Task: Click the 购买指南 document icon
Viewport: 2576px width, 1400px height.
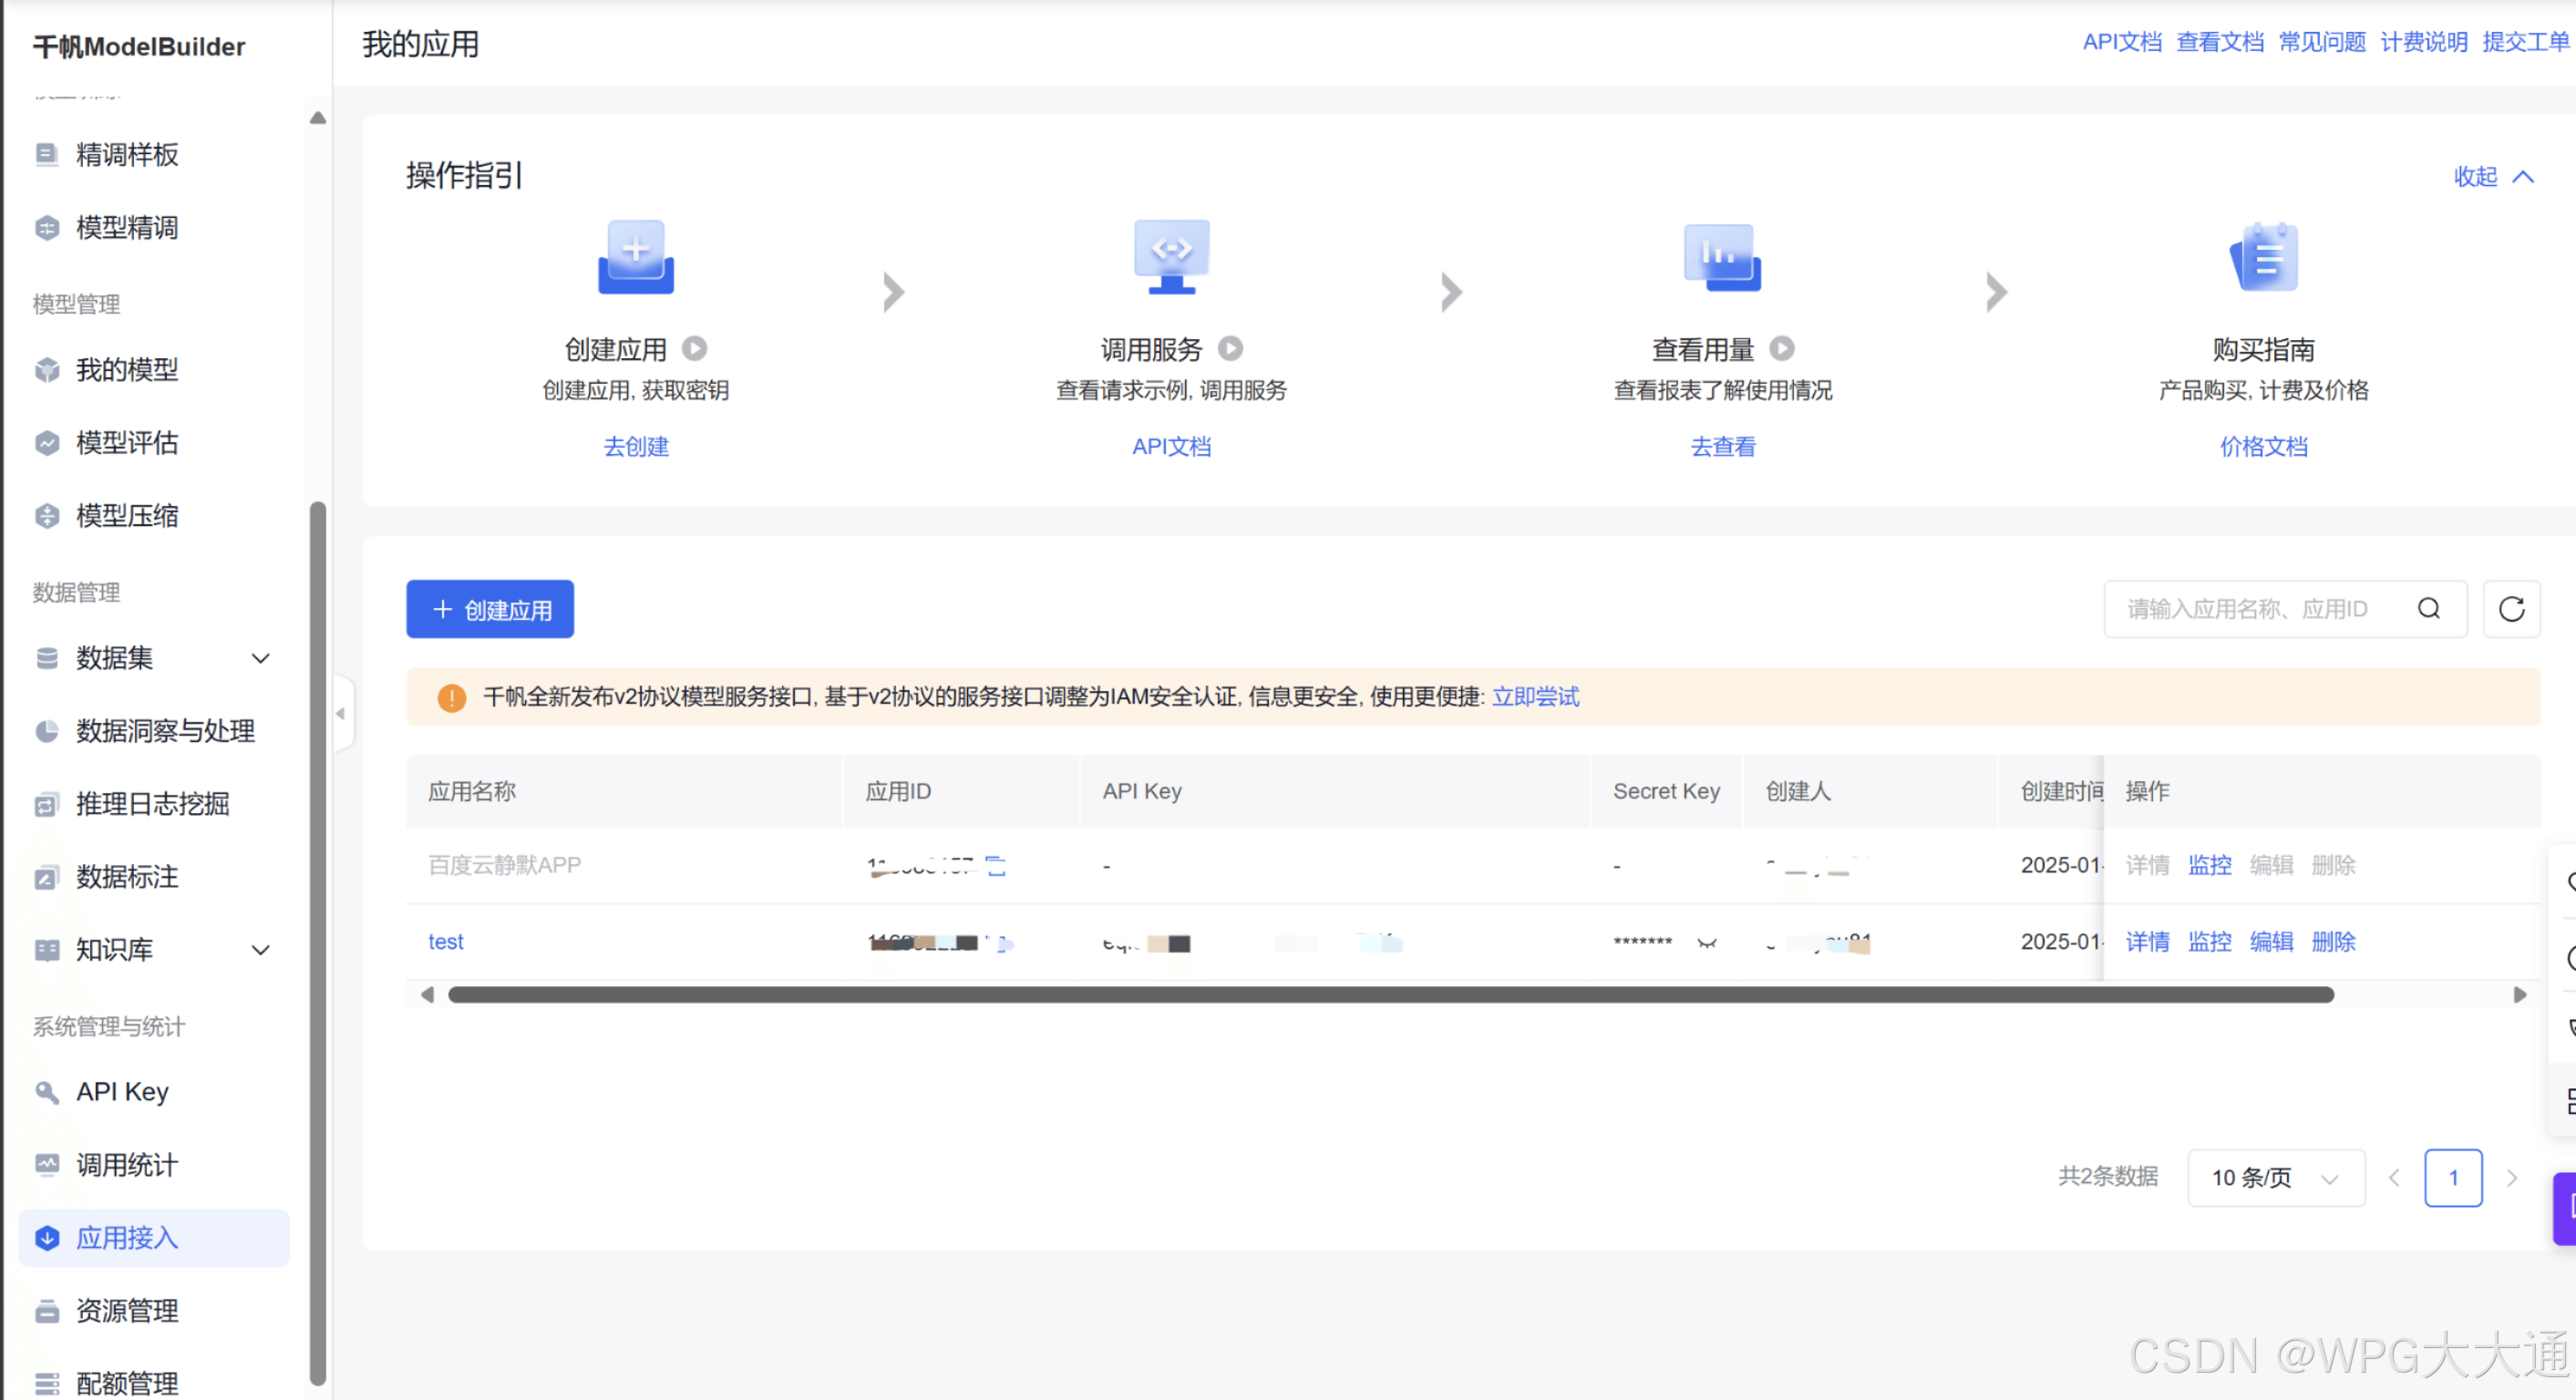Action: point(2263,257)
